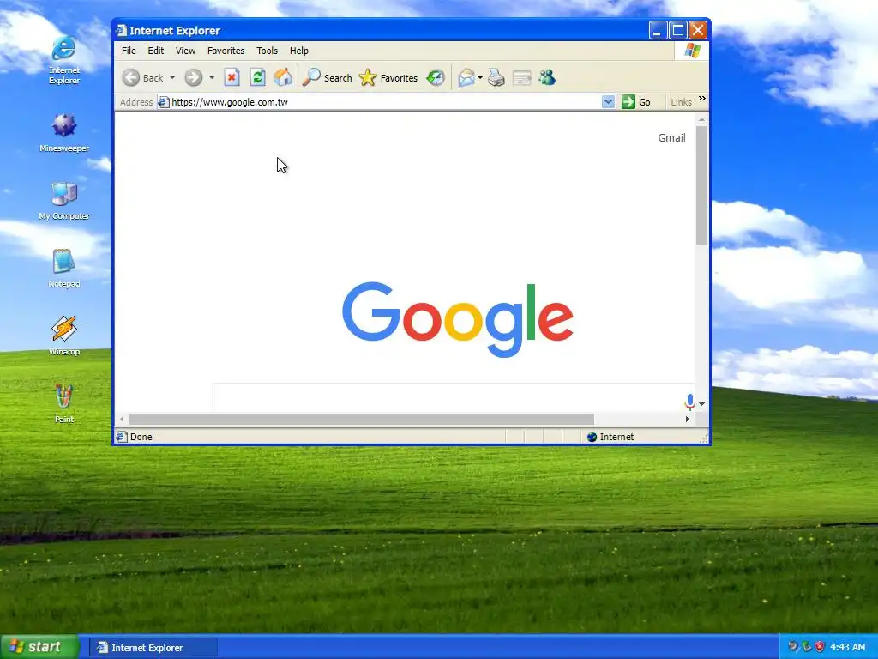Open the Gmail link
The width and height of the screenshot is (878, 659).
pyautogui.click(x=671, y=138)
